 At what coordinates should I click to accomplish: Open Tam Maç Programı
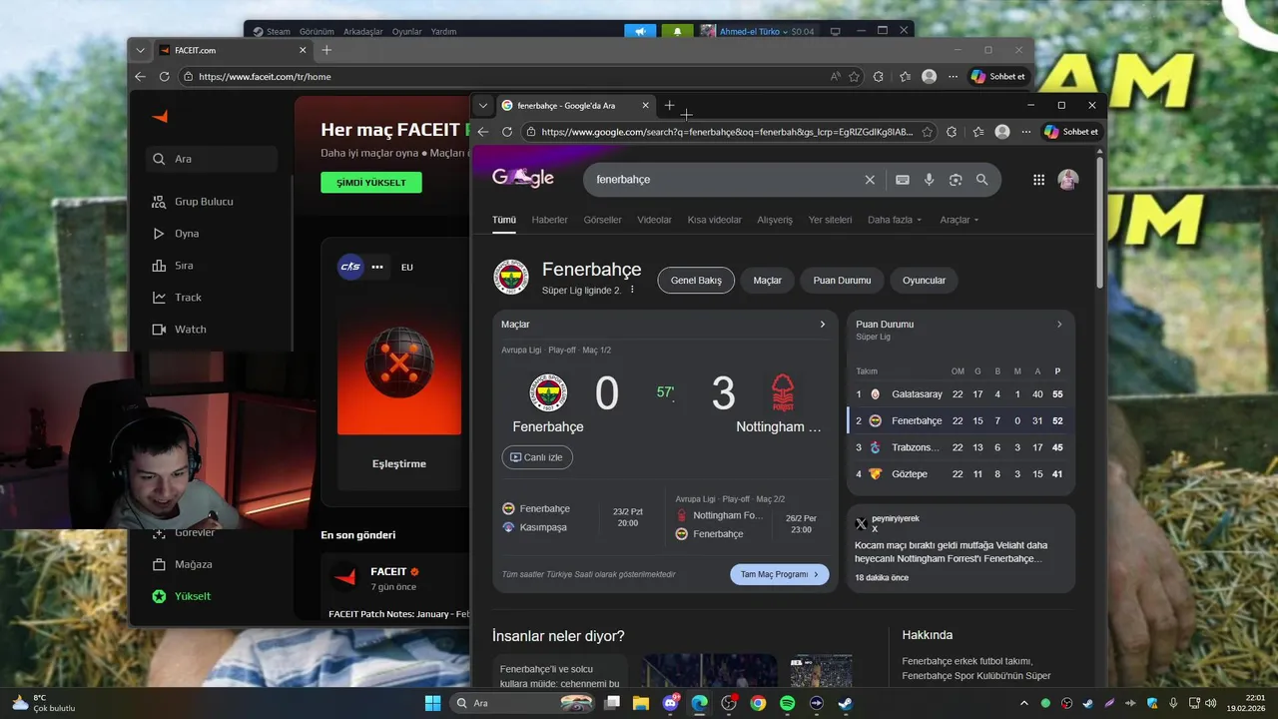(779, 574)
